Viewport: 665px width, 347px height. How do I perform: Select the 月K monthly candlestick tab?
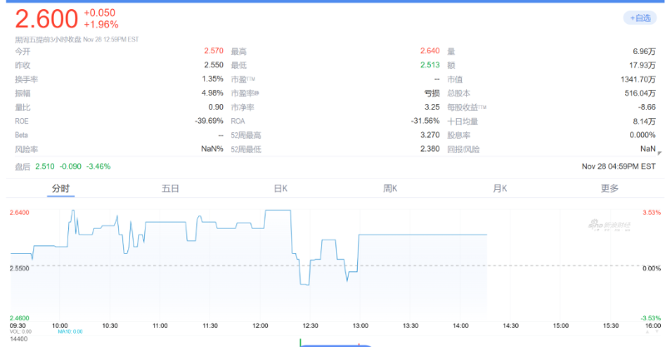point(499,188)
